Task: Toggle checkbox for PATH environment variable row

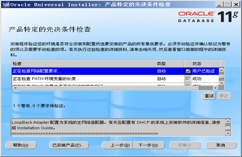Action: (x=188, y=79)
